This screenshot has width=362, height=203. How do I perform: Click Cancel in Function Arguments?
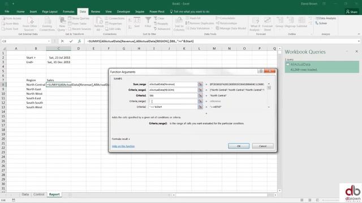pos(262,146)
